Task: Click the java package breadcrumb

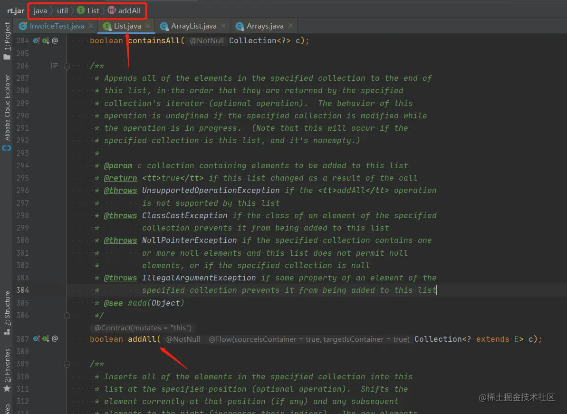Action: 40,11
